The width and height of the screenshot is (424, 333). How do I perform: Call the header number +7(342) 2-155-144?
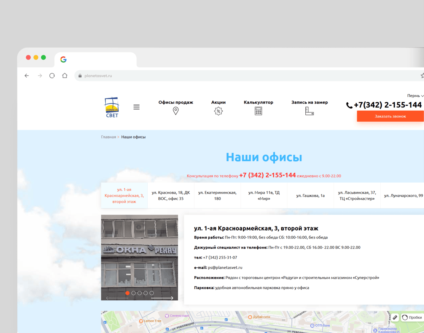click(388, 105)
